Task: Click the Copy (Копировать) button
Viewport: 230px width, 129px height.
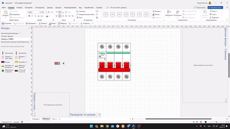Action: click(14, 14)
